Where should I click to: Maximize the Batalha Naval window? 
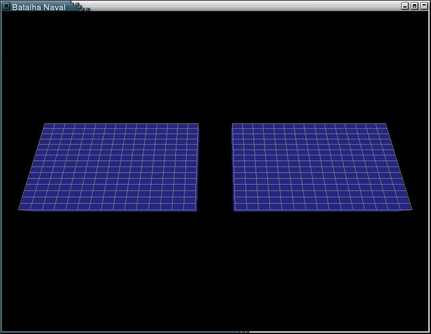coord(415,6)
